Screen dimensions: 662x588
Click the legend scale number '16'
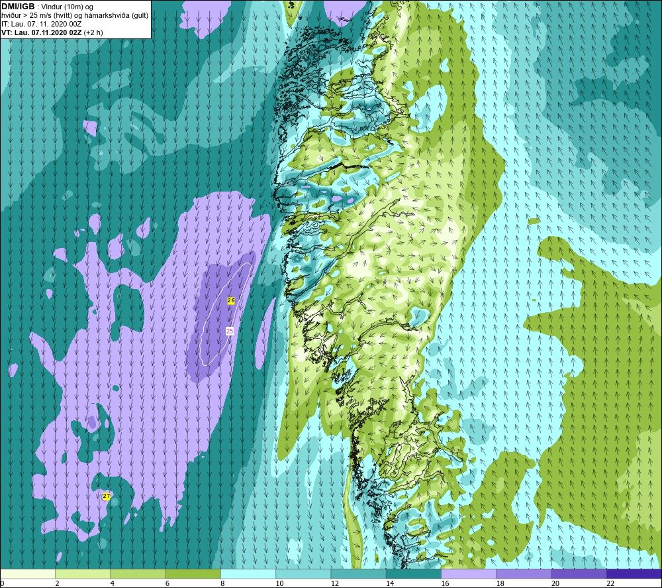[445, 583]
